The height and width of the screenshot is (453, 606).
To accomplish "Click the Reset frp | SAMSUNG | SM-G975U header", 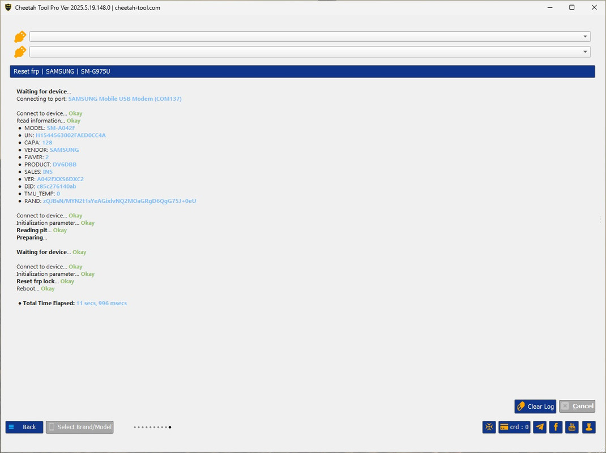I will click(x=302, y=71).
